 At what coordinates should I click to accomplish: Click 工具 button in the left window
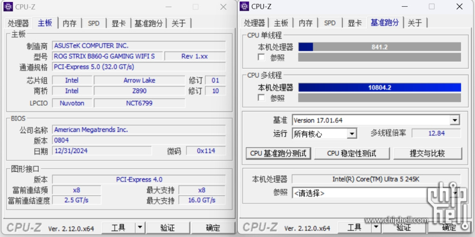pyautogui.click(x=119, y=228)
